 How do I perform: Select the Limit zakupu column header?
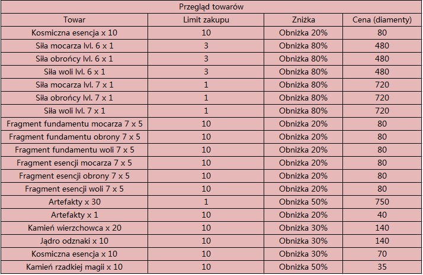206,20
